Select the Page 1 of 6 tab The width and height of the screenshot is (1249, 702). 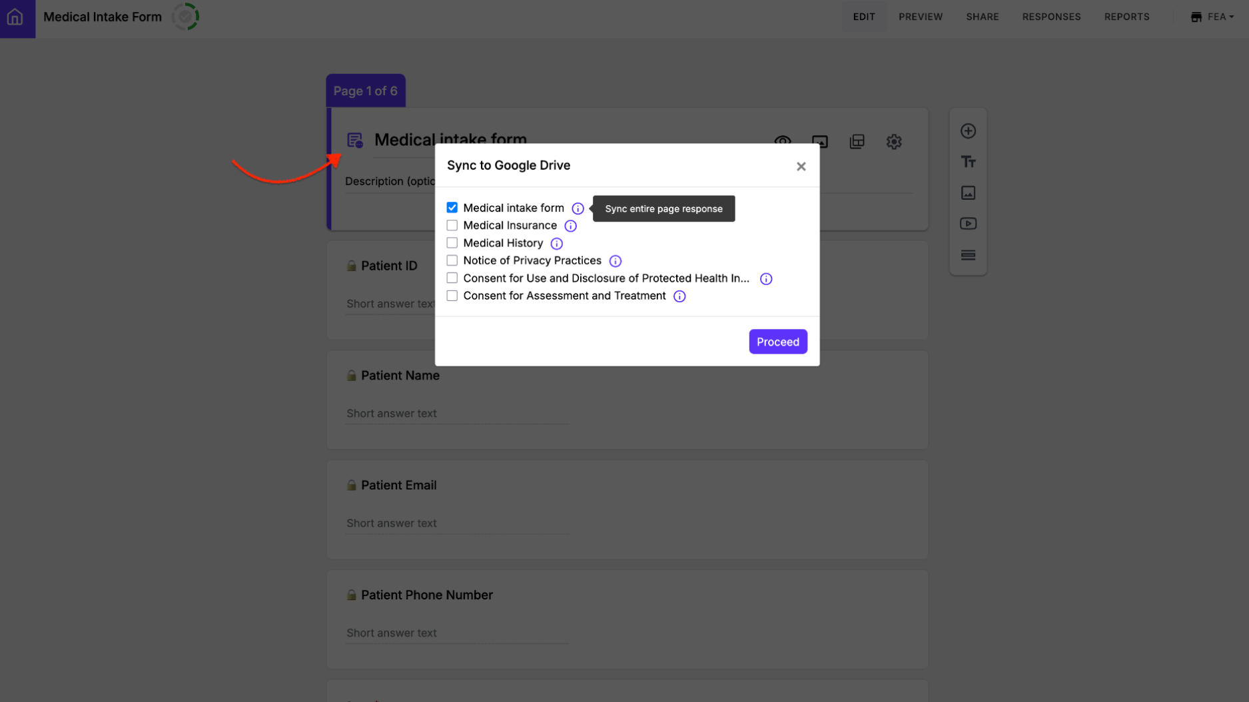pyautogui.click(x=366, y=91)
